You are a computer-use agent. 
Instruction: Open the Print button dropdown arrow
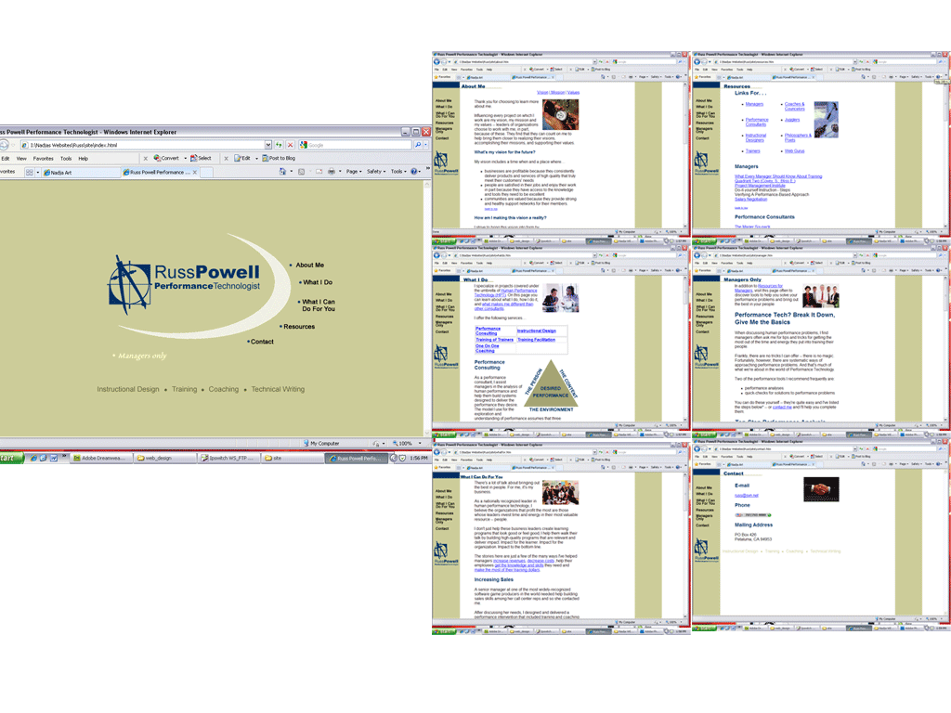(340, 172)
